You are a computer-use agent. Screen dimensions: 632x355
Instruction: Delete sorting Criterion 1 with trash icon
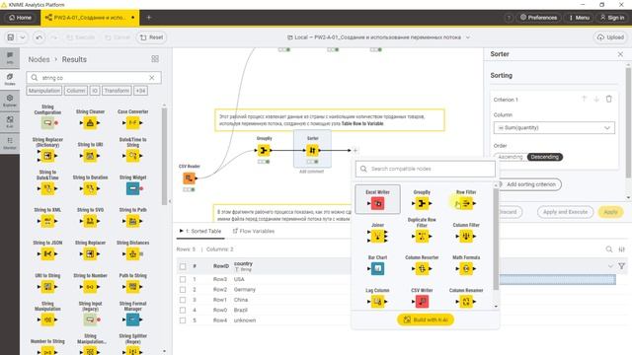[609, 99]
